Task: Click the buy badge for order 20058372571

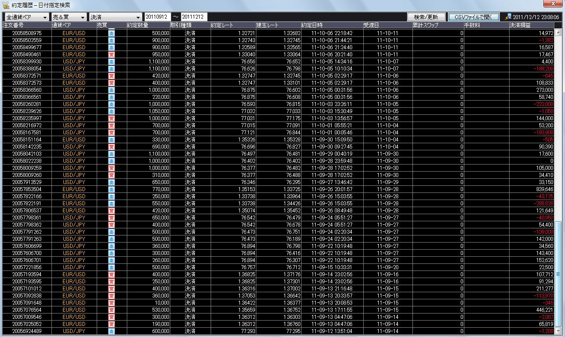Action: 111,76
